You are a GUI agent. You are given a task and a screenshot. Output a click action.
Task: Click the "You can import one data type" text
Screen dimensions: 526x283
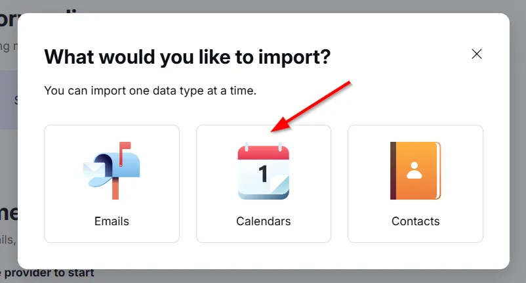tap(150, 90)
